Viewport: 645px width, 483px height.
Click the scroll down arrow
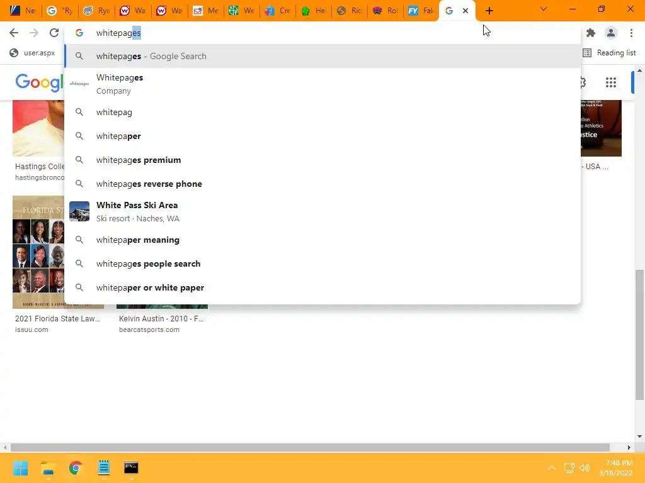point(639,436)
